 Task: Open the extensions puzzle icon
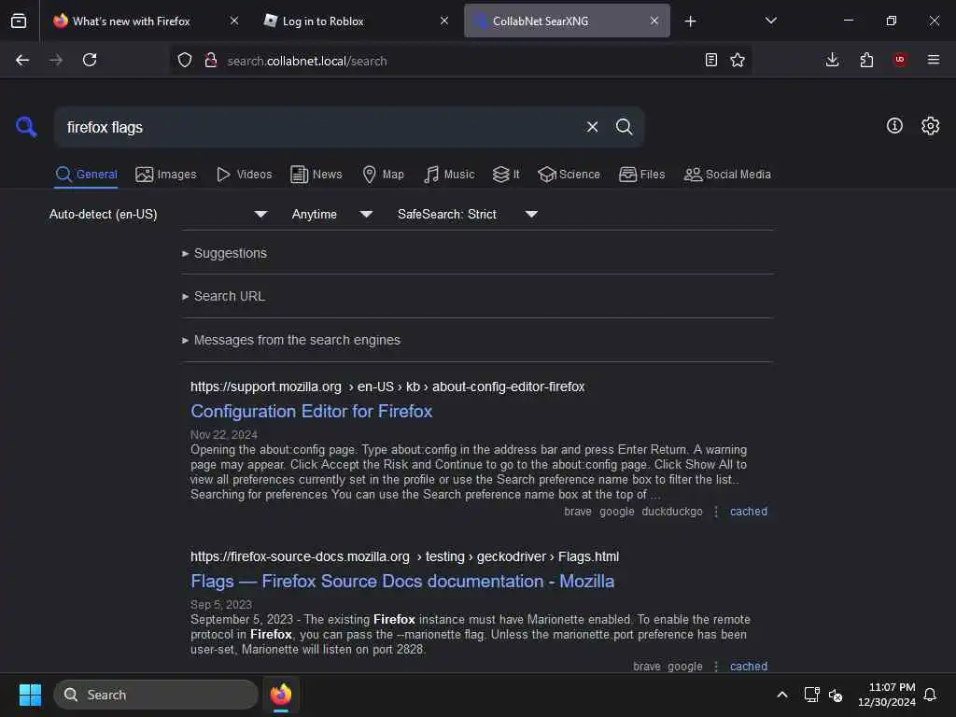866,60
